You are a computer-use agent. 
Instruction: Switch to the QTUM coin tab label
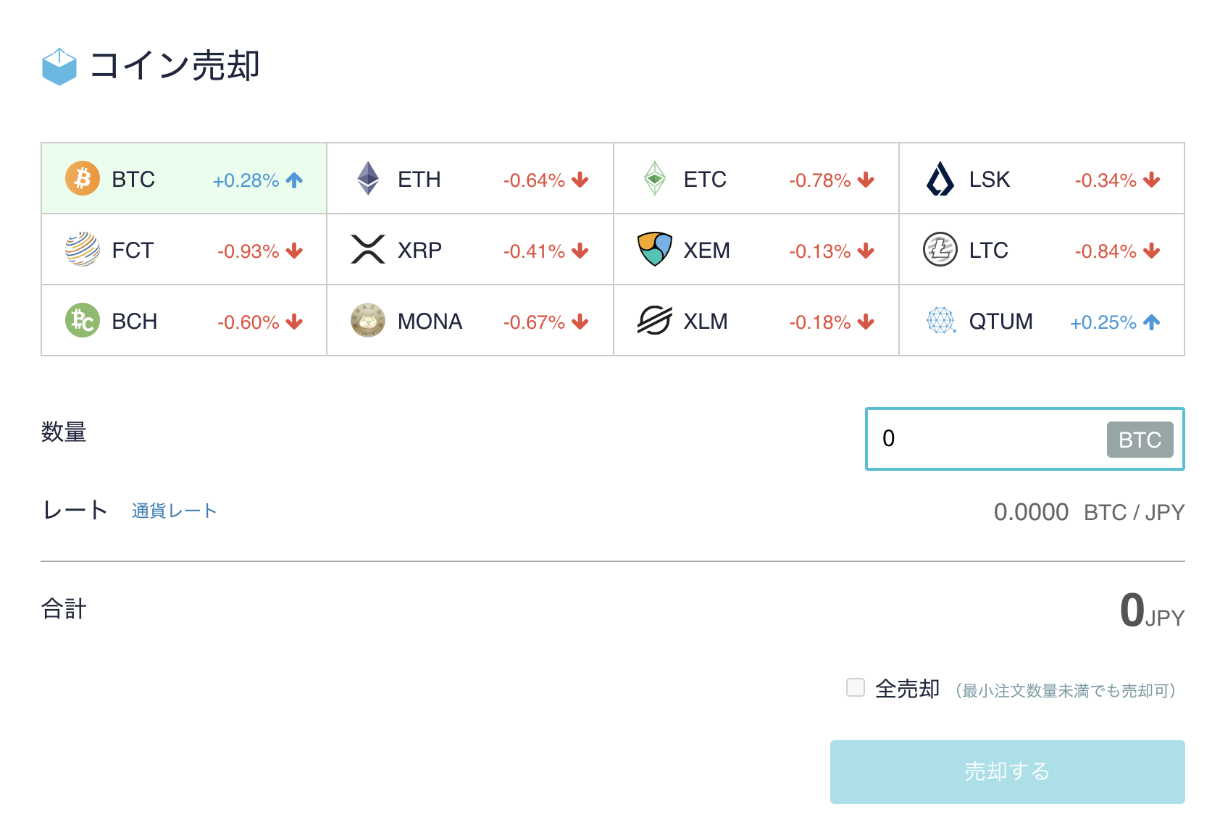[x=1000, y=321]
